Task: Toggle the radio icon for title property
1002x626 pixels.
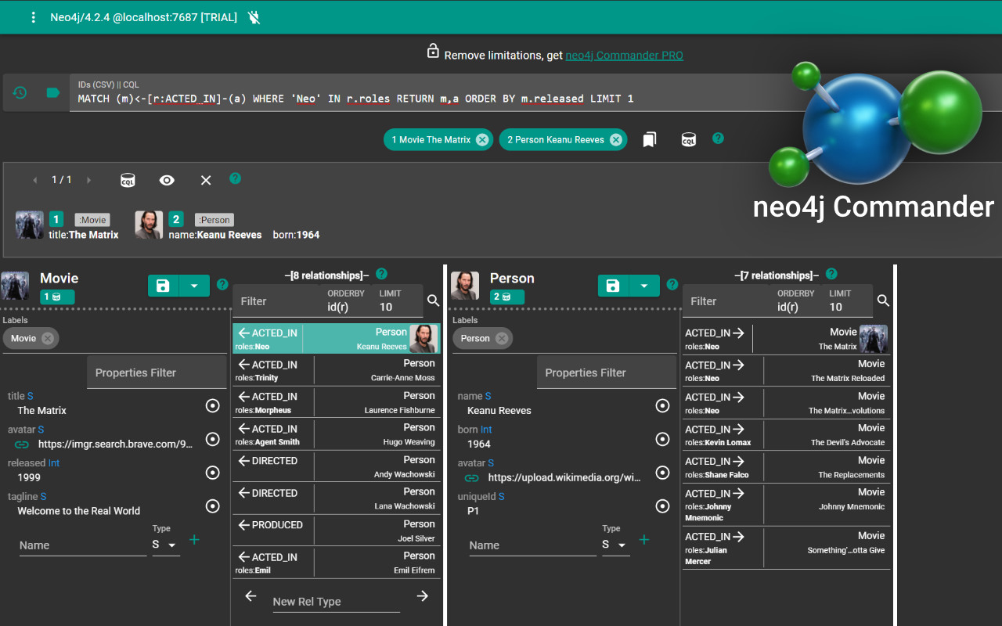Action: 212,405
